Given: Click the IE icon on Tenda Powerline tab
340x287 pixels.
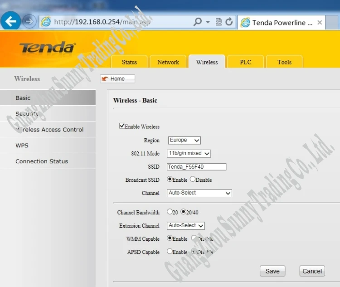Looking at the screenshot, I should click(x=245, y=23).
